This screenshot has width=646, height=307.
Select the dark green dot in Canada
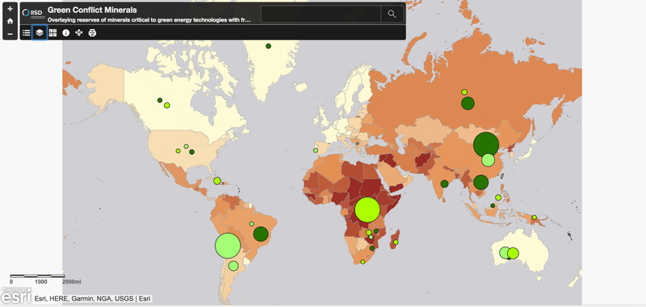coord(160,100)
